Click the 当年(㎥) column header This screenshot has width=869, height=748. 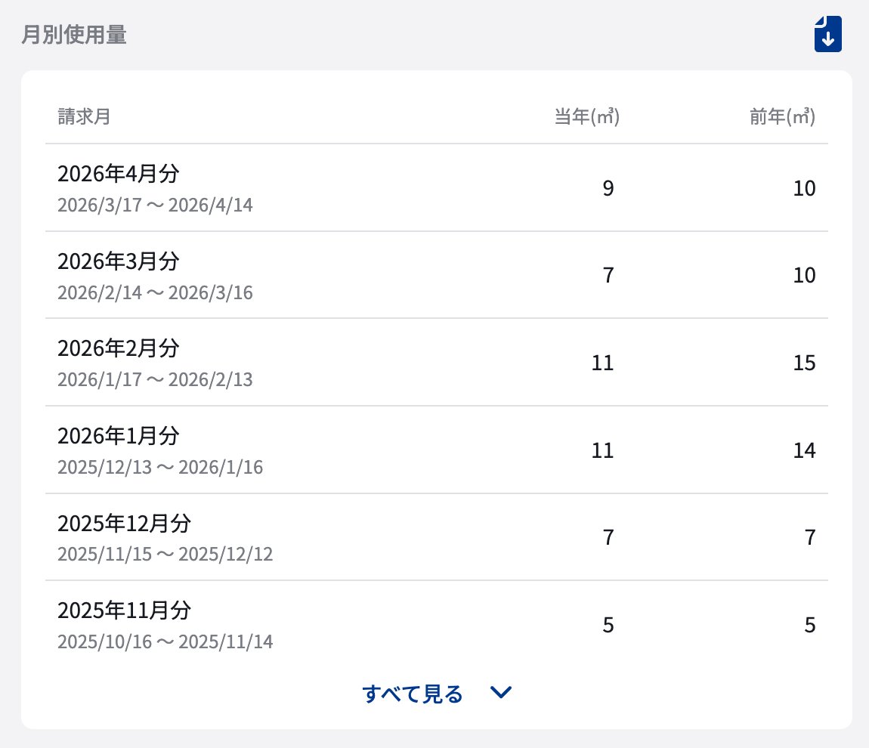(587, 116)
